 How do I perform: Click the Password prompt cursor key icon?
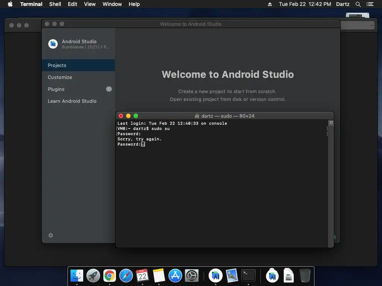point(143,144)
